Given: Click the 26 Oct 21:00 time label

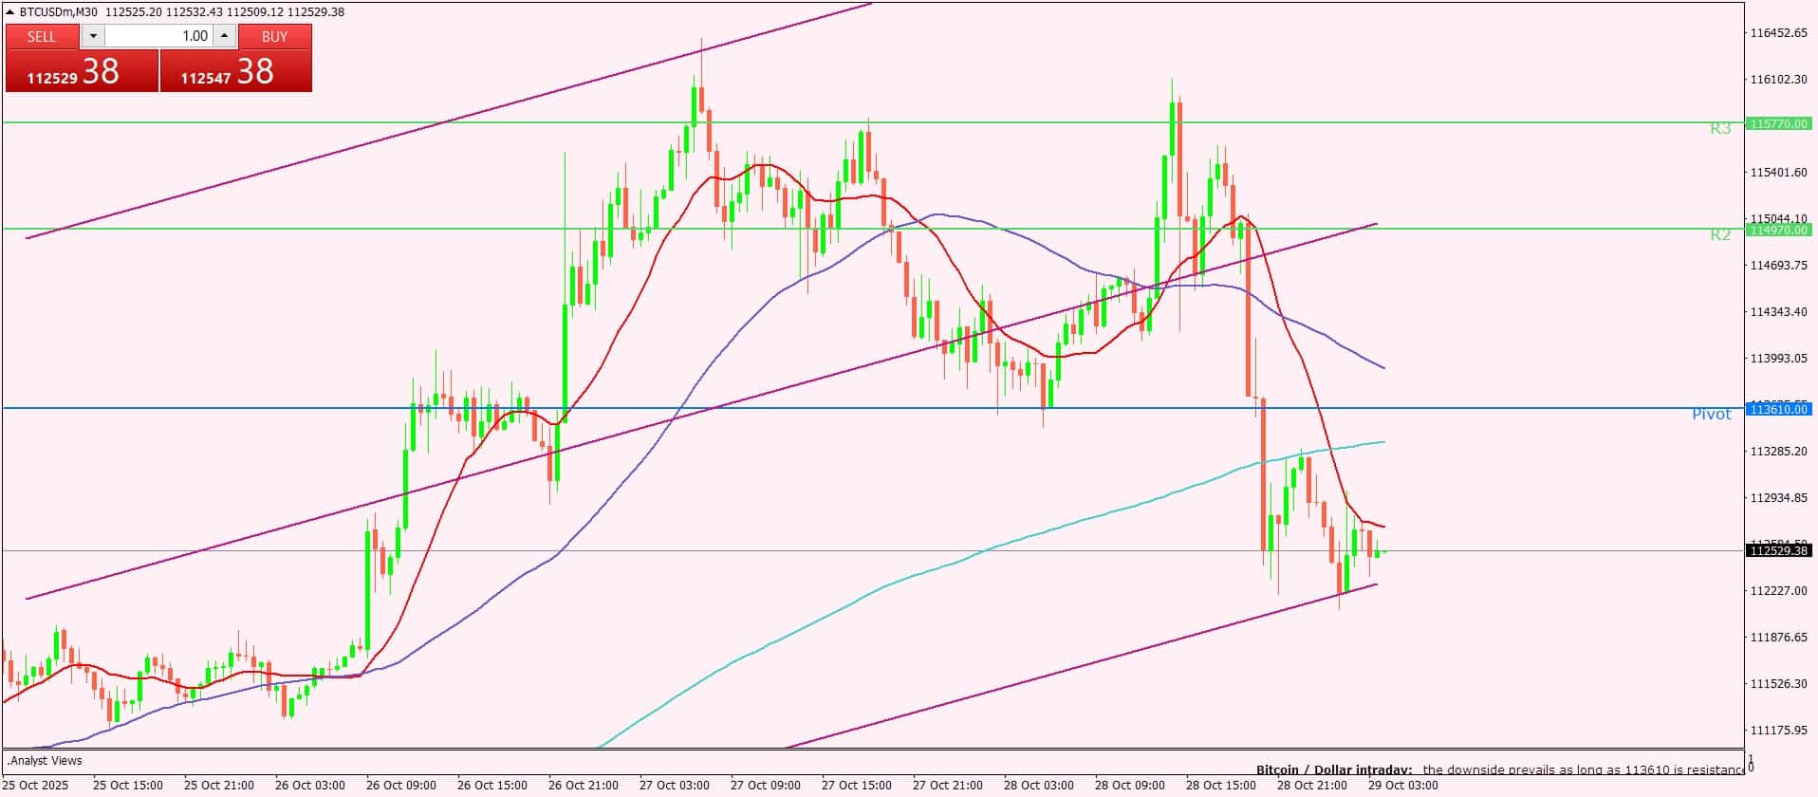Looking at the screenshot, I should point(584,786).
